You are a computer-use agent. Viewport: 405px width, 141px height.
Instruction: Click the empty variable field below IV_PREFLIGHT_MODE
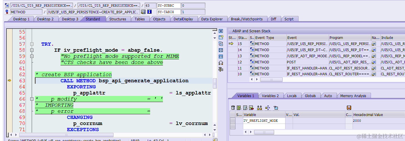[x=264, y=126]
